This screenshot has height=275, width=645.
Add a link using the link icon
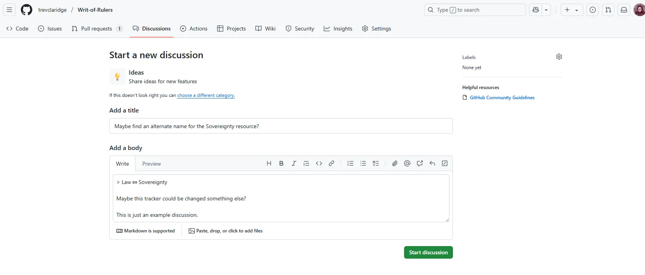pos(331,164)
